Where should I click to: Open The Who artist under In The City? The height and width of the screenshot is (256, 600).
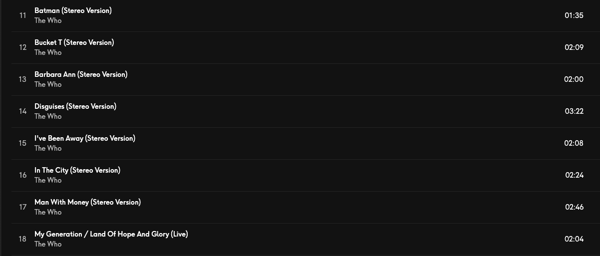click(x=48, y=180)
